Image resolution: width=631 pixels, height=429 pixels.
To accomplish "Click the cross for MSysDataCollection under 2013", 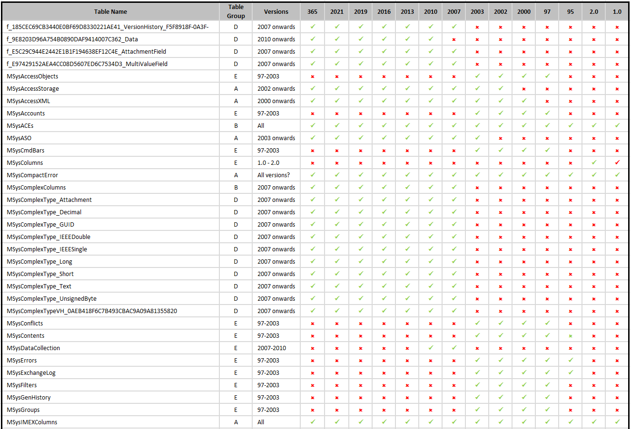I will [x=407, y=348].
